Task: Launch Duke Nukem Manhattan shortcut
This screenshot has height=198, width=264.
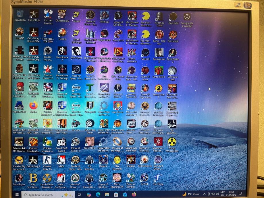Action: (x=47, y=181)
